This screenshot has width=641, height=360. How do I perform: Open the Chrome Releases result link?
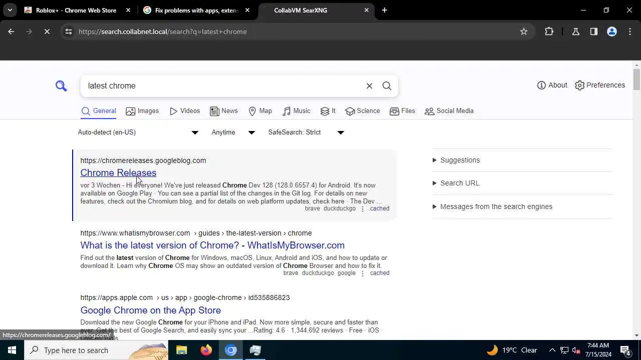118,172
